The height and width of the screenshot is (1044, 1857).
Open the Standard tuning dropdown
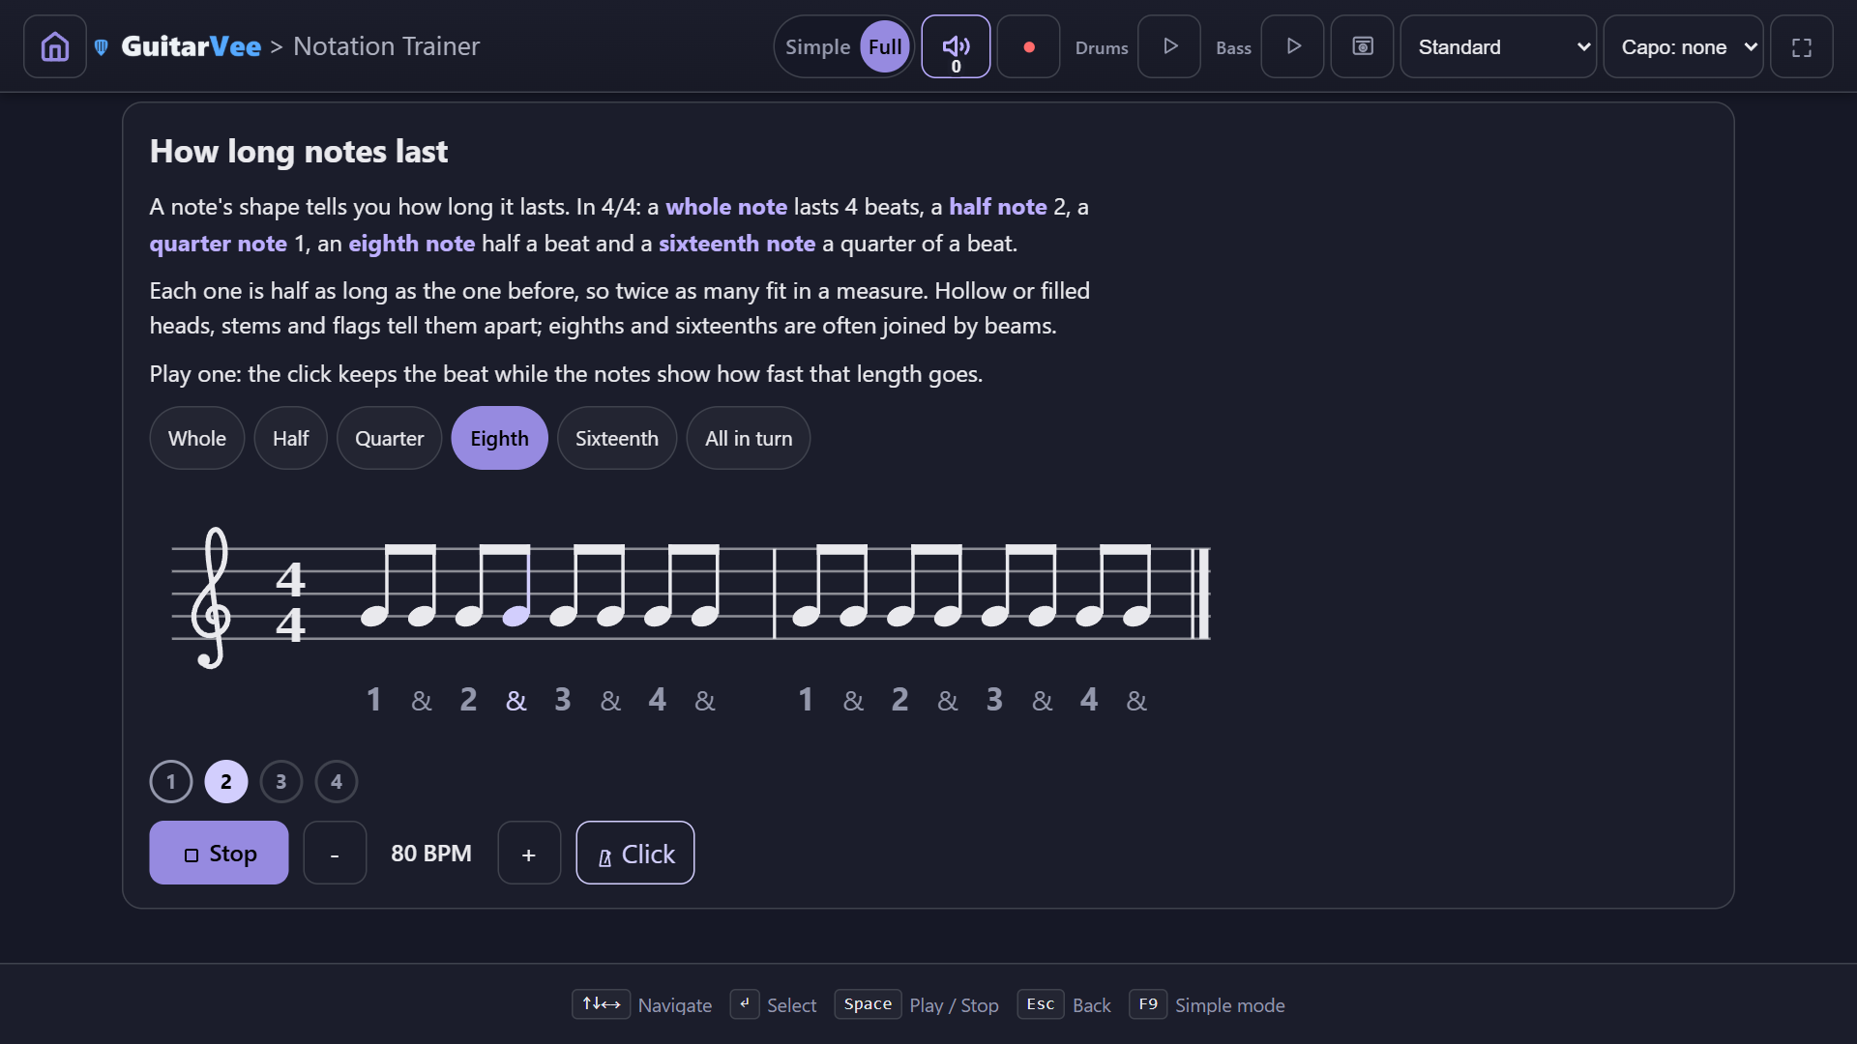click(x=1498, y=46)
